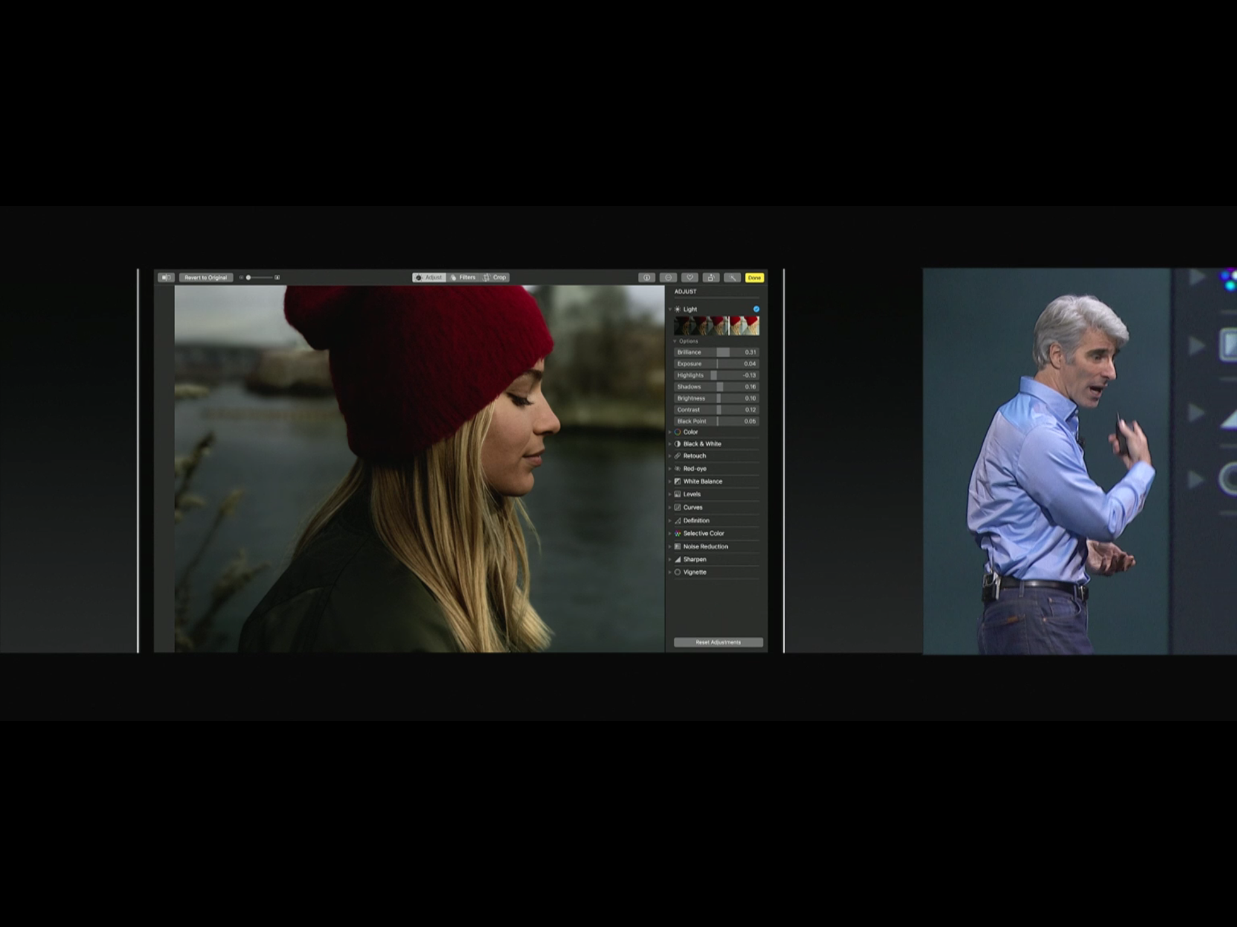Image resolution: width=1237 pixels, height=927 pixels.
Task: Switch to the Crop tab
Action: (495, 278)
